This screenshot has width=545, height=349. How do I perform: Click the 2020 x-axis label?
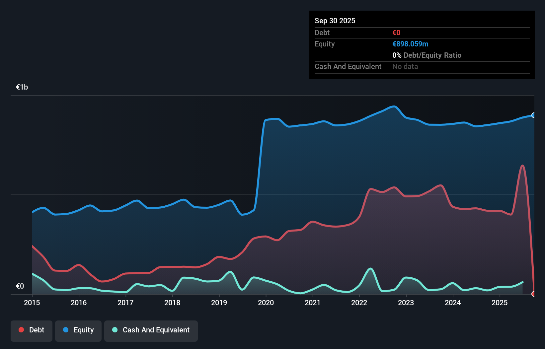pos(266,303)
